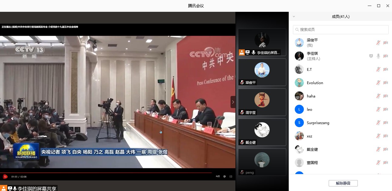Click Evolution's camera-off icon
Viewport: 392px width, 191px height.
(x=386, y=83)
